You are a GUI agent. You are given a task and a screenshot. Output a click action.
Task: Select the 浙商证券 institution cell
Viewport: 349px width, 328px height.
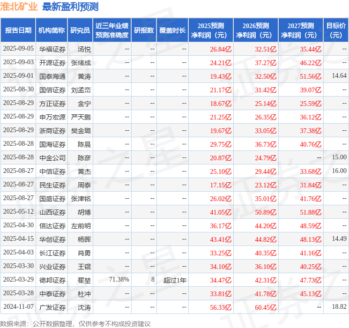52,131
